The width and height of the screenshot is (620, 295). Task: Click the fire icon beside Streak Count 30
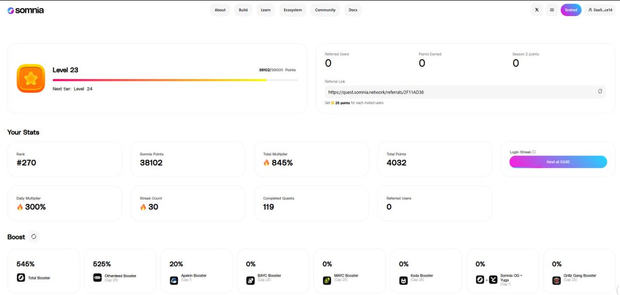coord(143,207)
